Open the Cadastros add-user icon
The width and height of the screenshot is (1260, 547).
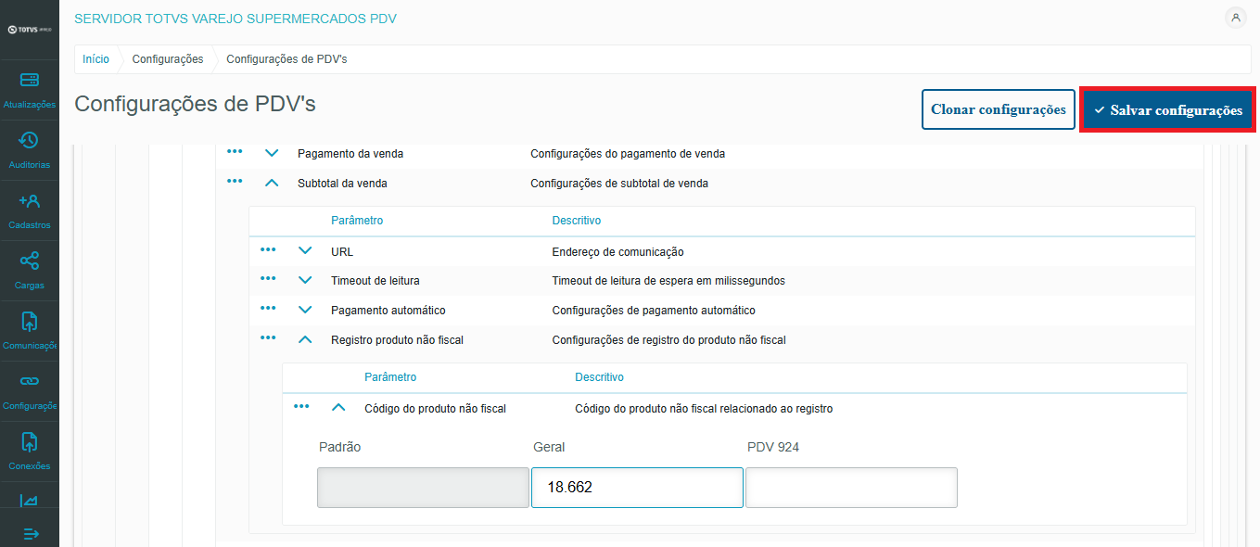click(x=29, y=201)
